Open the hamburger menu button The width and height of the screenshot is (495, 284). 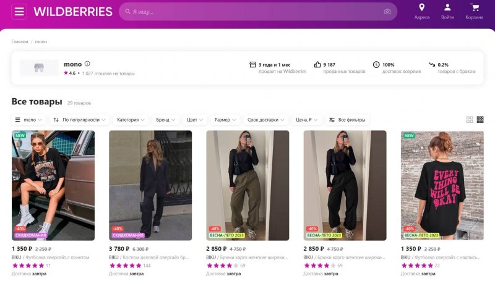pos(19,12)
